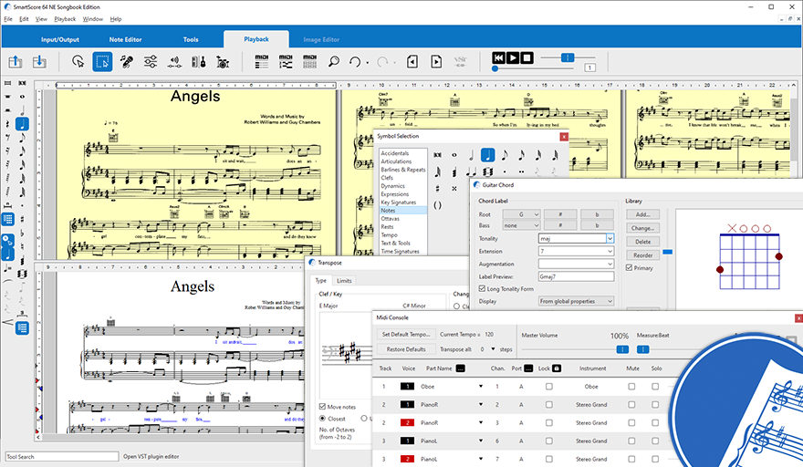The height and width of the screenshot is (467, 803).
Task: Click the magnifier zoom tool
Action: 334,62
